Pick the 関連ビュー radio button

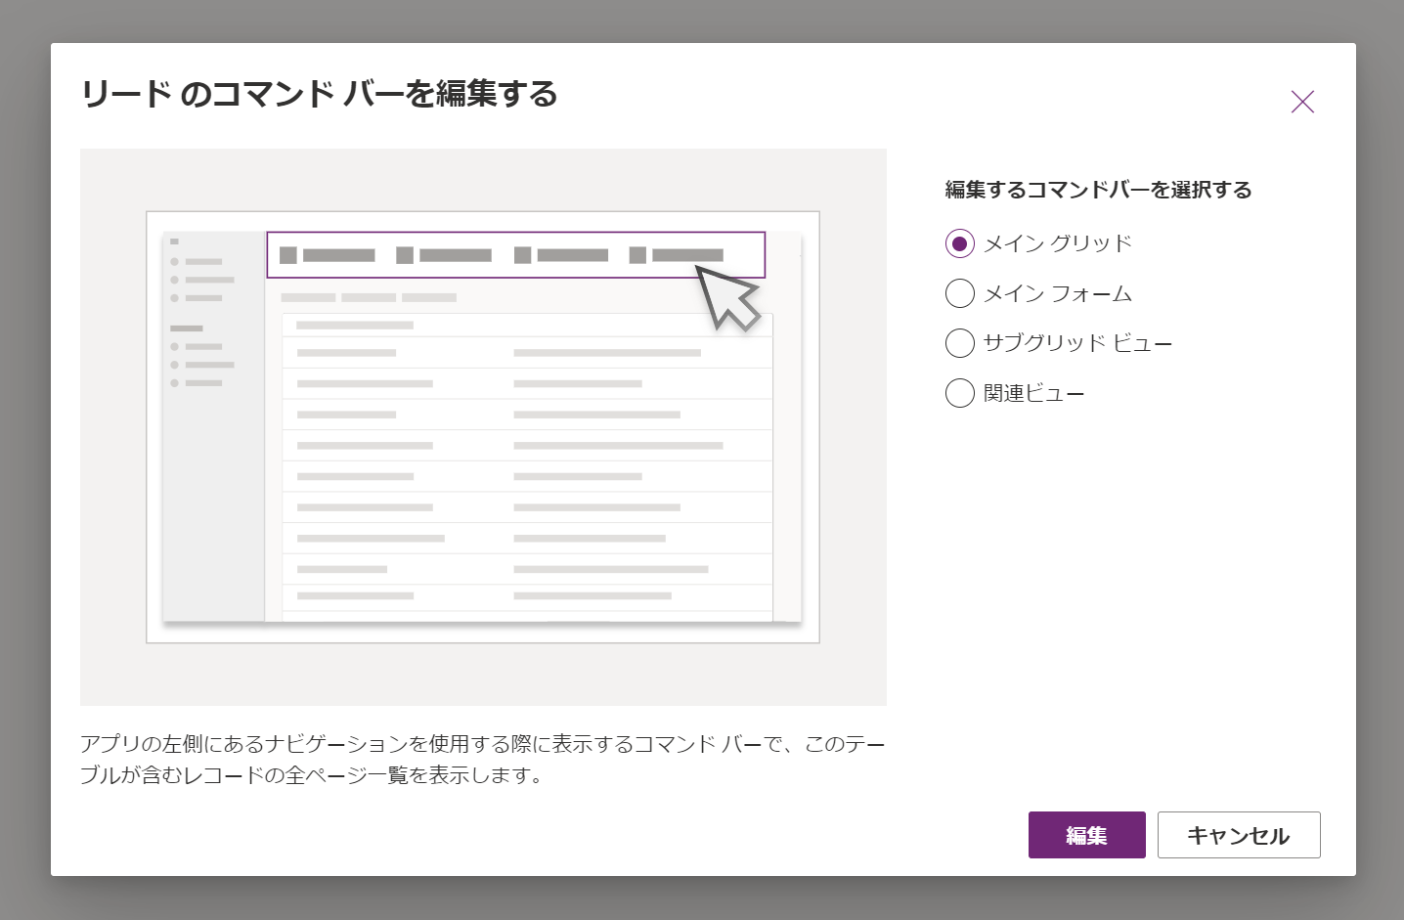(x=960, y=393)
